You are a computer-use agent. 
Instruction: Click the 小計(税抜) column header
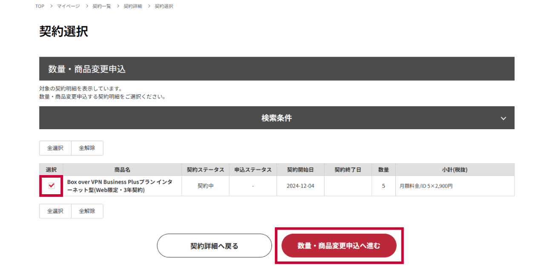pyautogui.click(x=455, y=170)
